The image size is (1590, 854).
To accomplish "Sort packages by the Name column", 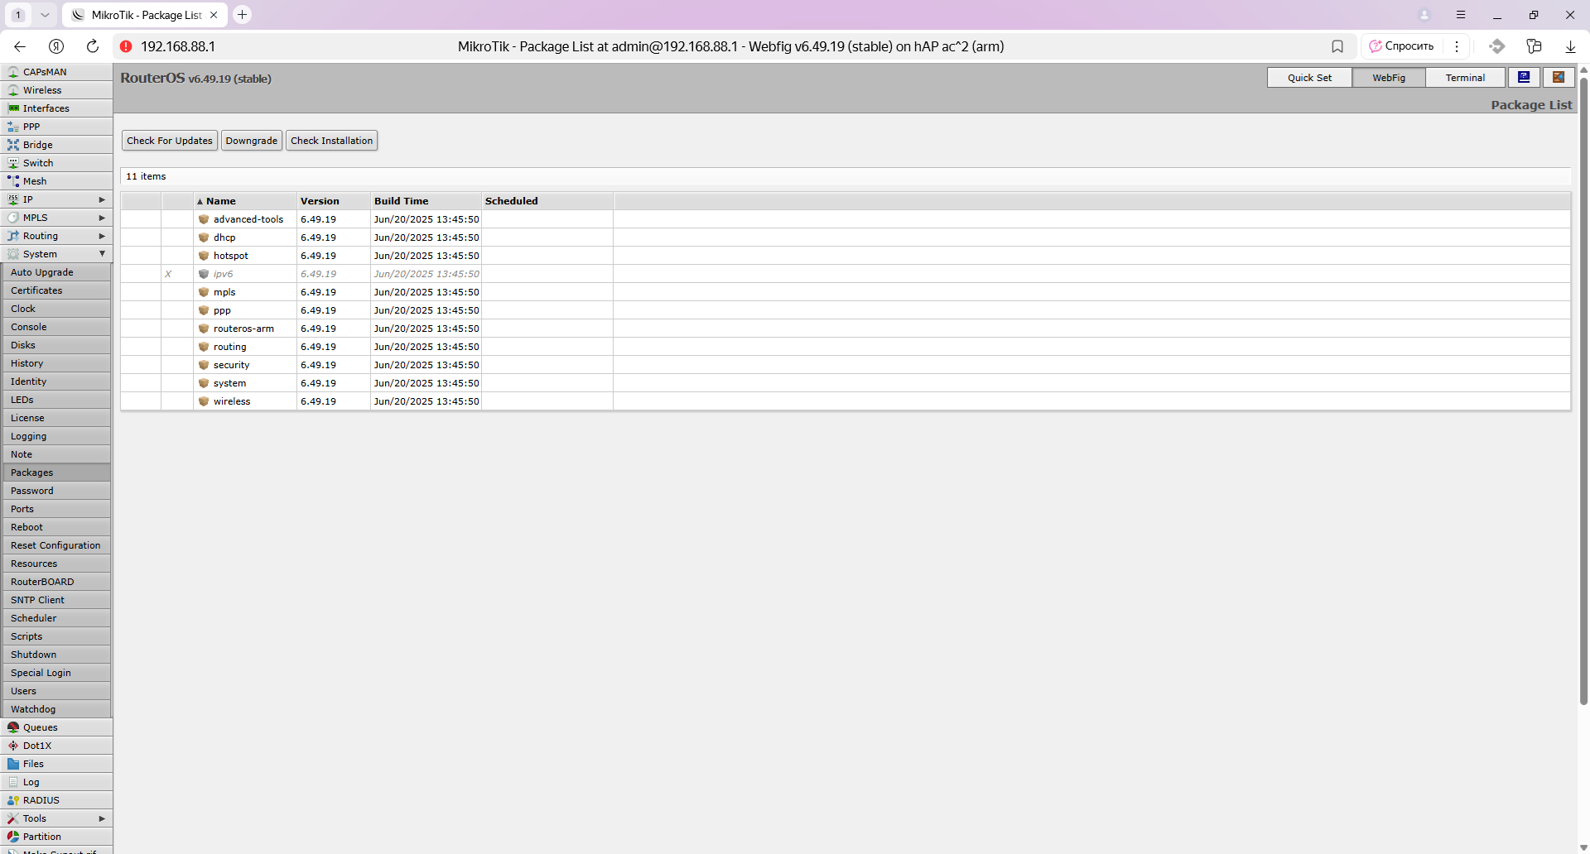I will [x=245, y=201].
